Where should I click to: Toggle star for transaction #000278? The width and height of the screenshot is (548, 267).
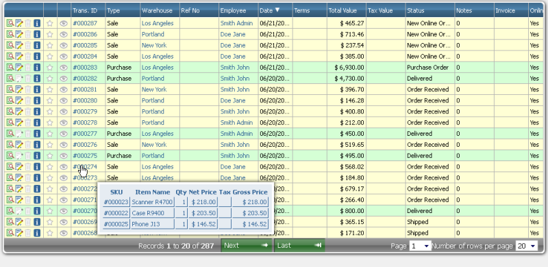[50, 123]
